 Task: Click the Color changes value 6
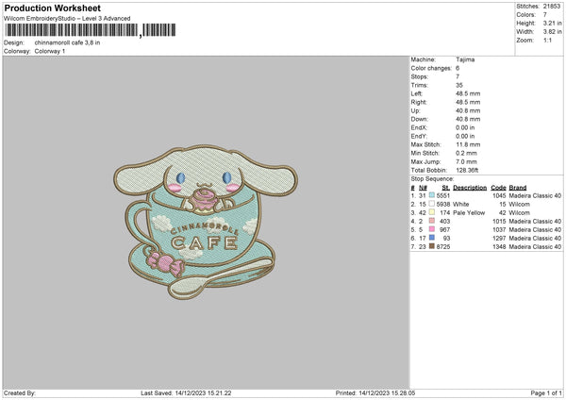point(458,68)
